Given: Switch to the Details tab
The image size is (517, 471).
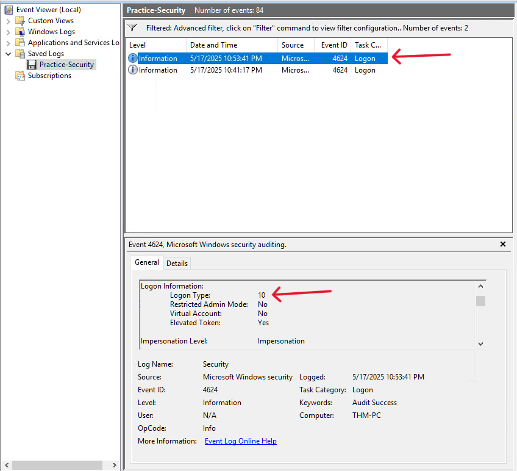Looking at the screenshot, I should click(177, 263).
